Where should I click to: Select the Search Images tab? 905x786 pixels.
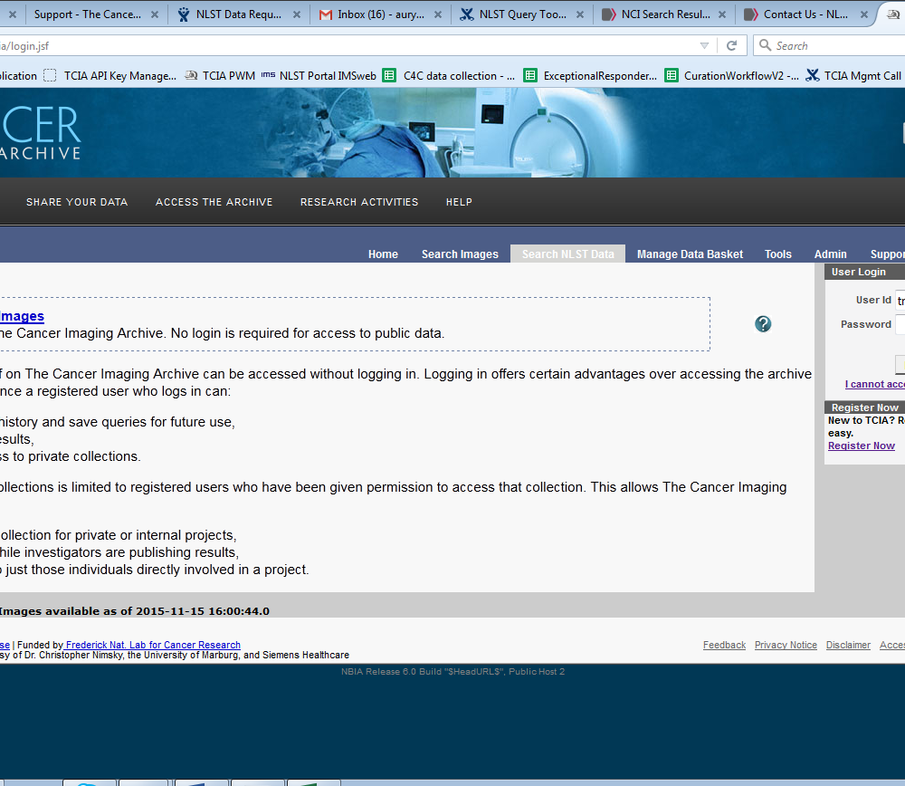click(x=460, y=254)
